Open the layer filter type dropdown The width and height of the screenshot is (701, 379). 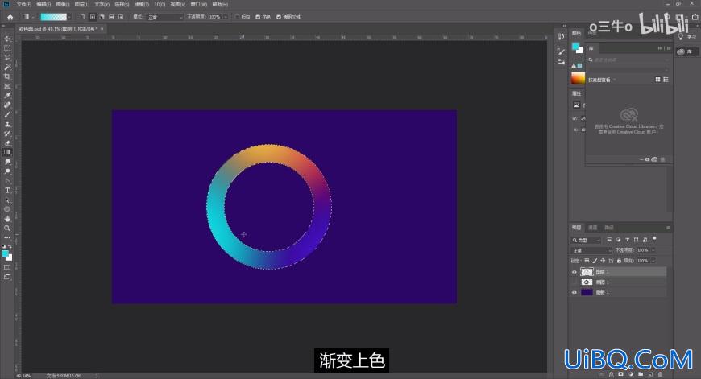586,240
